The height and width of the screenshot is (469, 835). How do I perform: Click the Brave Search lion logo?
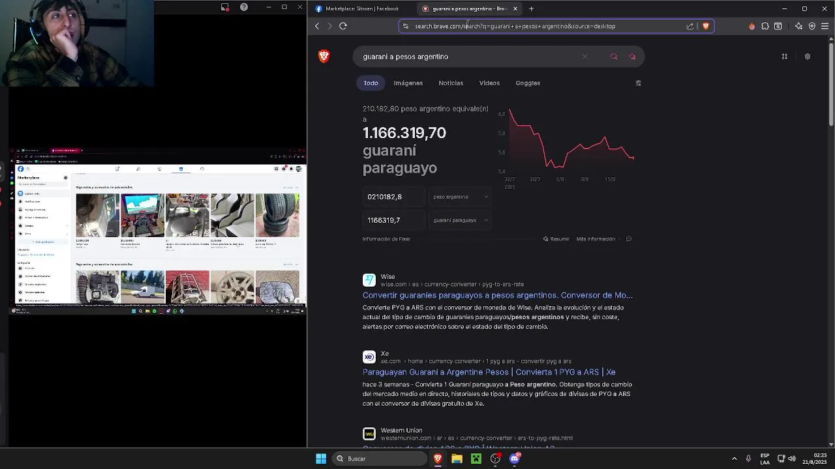[x=324, y=56]
